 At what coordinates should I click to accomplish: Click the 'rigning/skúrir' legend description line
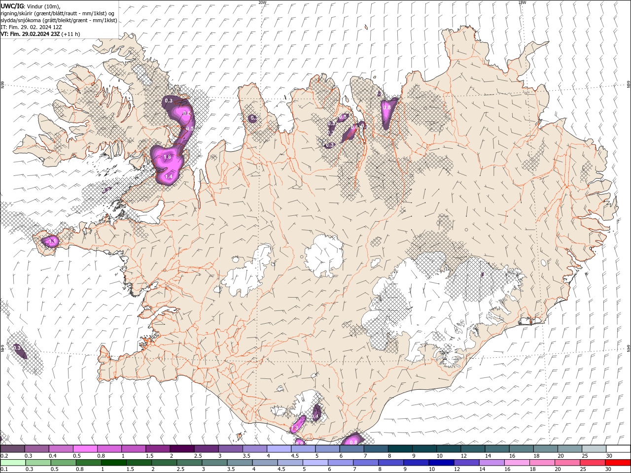point(58,13)
